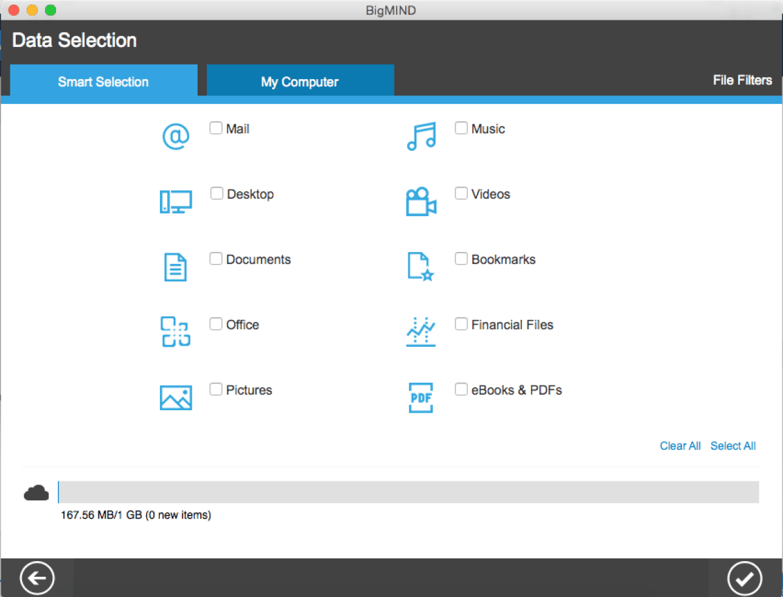The image size is (783, 597).
Task: Click the eBooks & PDFs icon
Action: (x=421, y=397)
